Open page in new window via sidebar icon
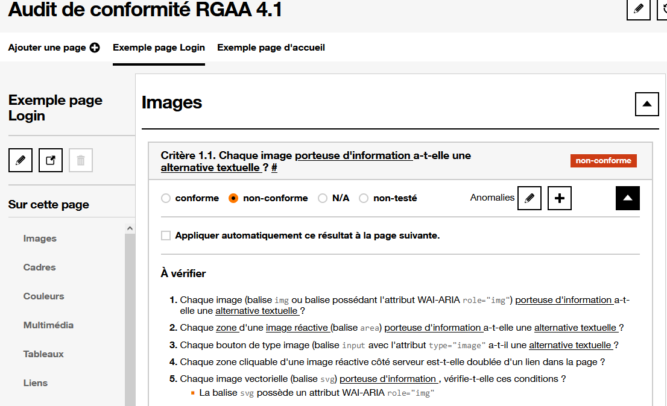Image resolution: width=667 pixels, height=406 pixels. 51,160
